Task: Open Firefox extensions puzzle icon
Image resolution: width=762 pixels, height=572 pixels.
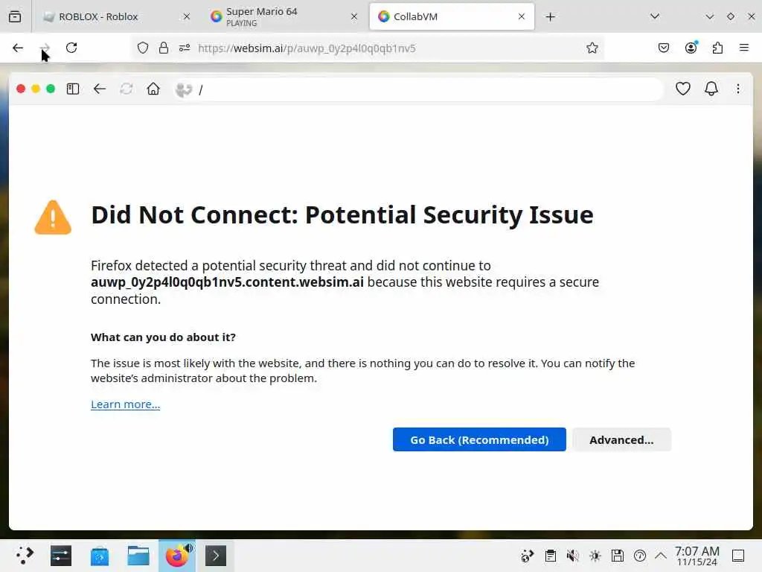Action: [x=717, y=48]
